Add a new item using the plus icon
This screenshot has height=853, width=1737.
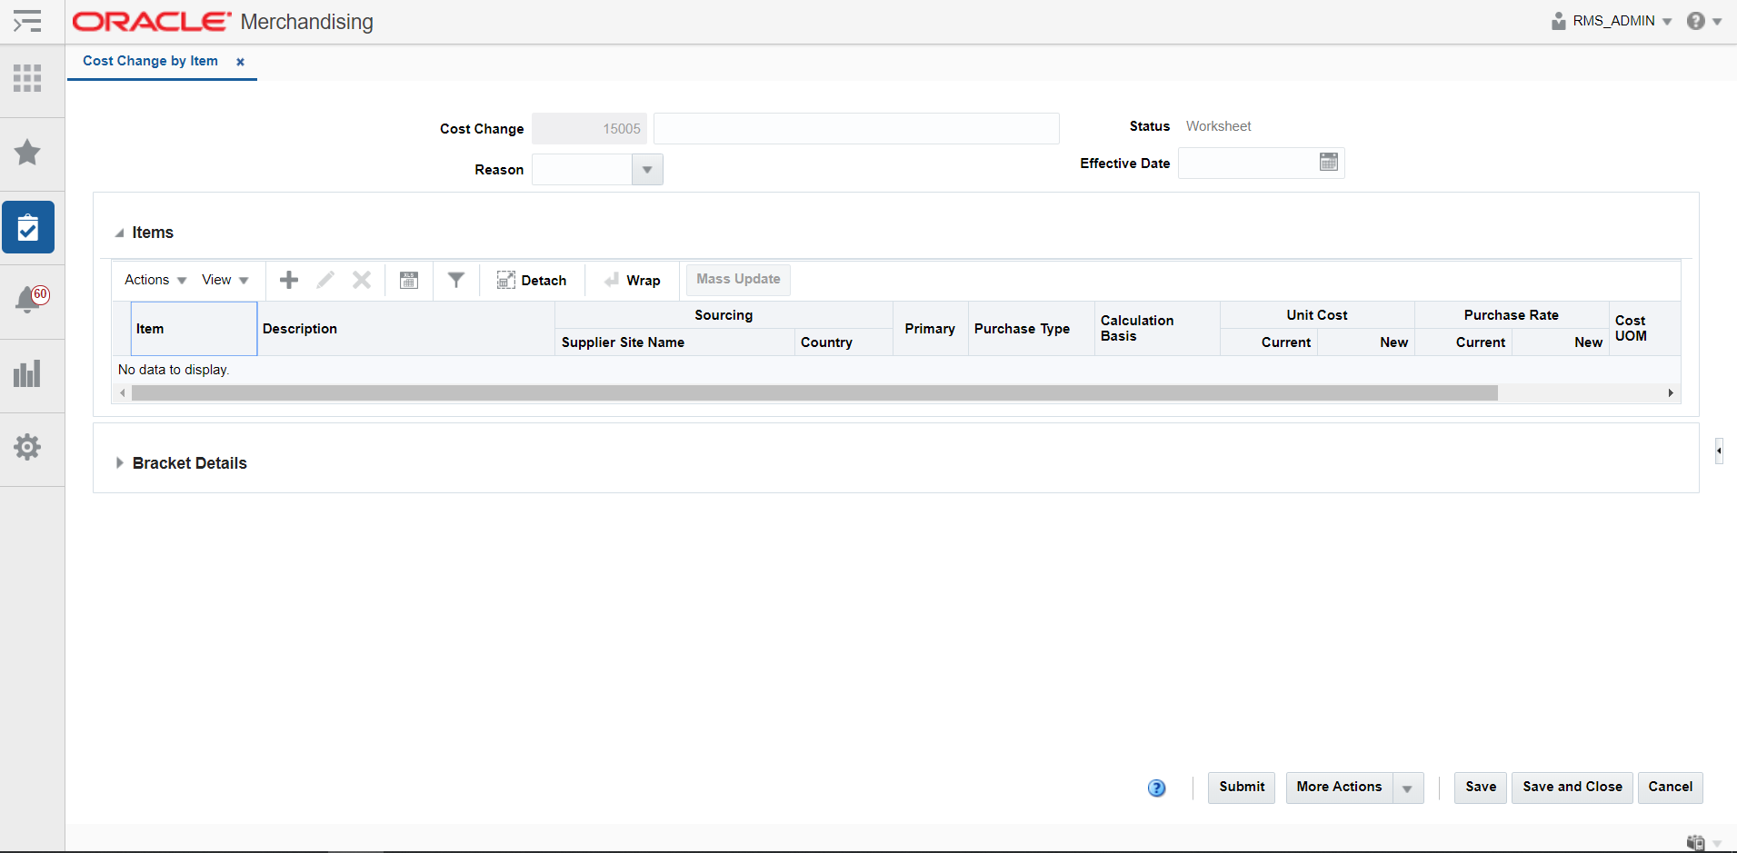tap(288, 280)
